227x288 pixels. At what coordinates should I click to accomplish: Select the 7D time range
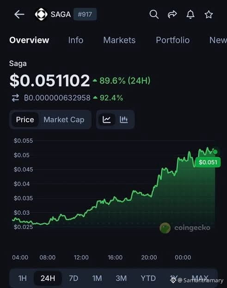coord(74,278)
